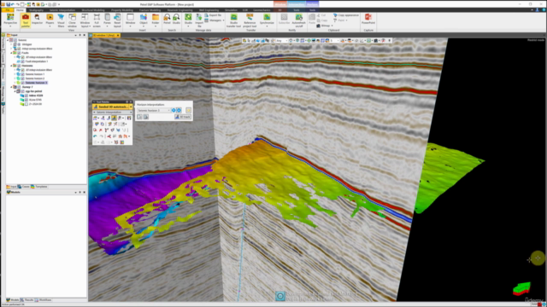547x307 pixels.
Task: Collapse the Horizons folder node
Action: click(x=11, y=66)
